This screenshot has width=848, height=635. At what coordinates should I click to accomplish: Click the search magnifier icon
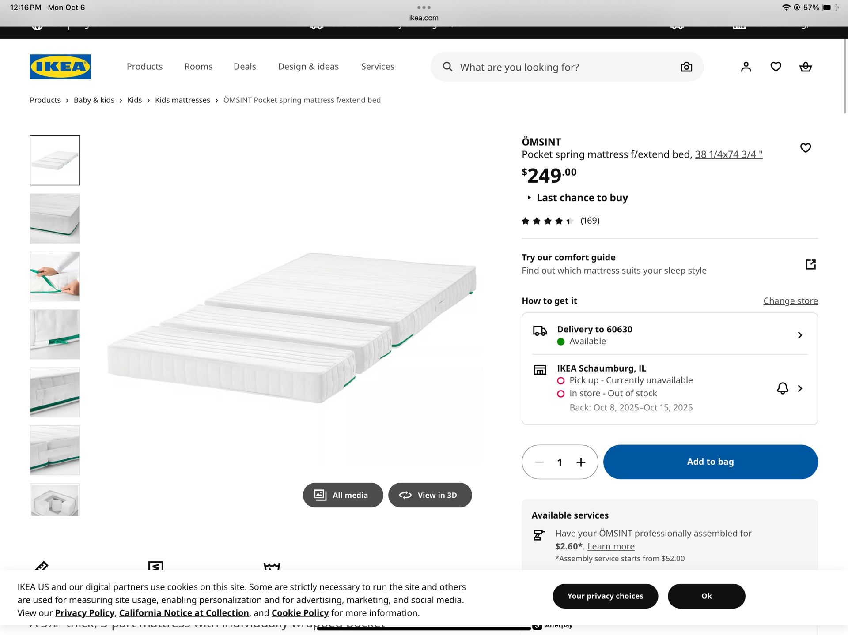coord(448,67)
